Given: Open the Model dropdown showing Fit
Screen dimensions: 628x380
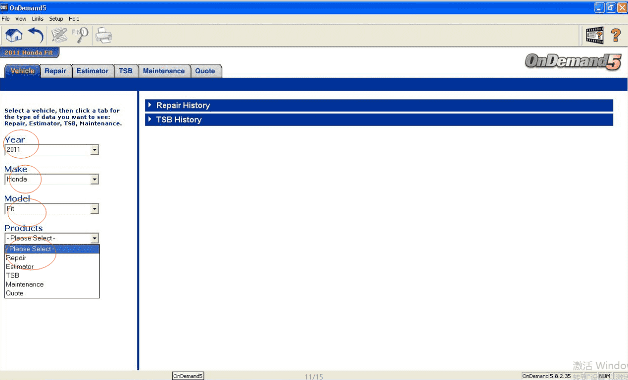Looking at the screenshot, I should tap(52, 209).
